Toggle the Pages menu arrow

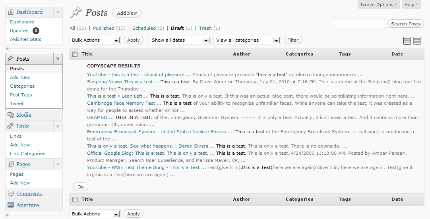58,165
